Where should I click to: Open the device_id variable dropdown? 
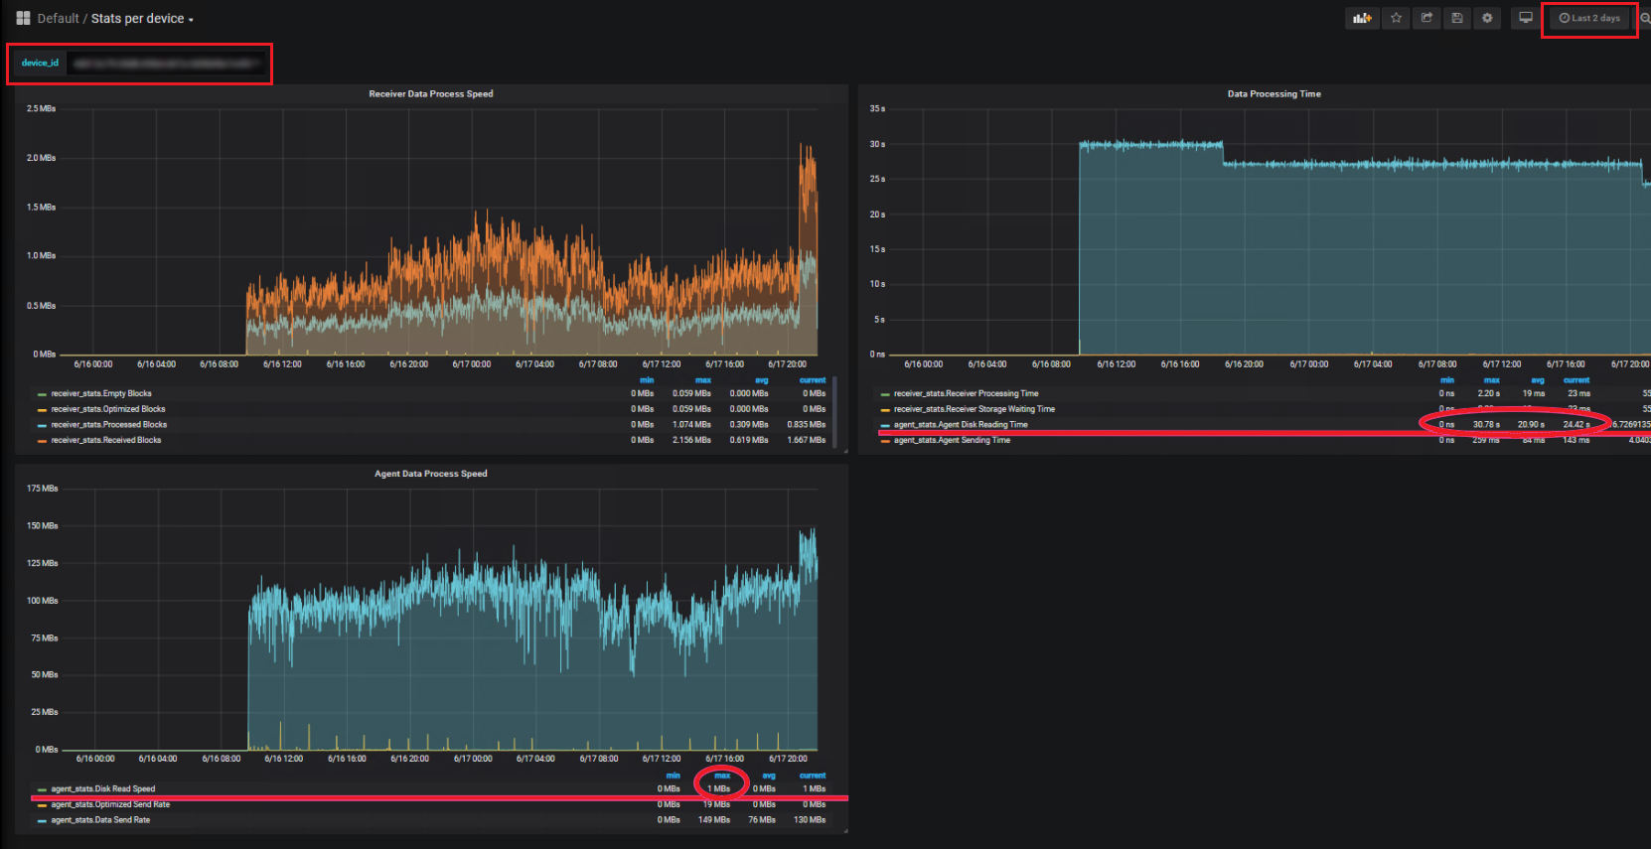pyautogui.click(x=166, y=64)
